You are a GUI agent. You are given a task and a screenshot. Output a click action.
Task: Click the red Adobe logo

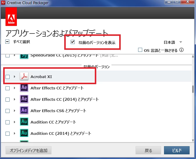click(x=11, y=17)
